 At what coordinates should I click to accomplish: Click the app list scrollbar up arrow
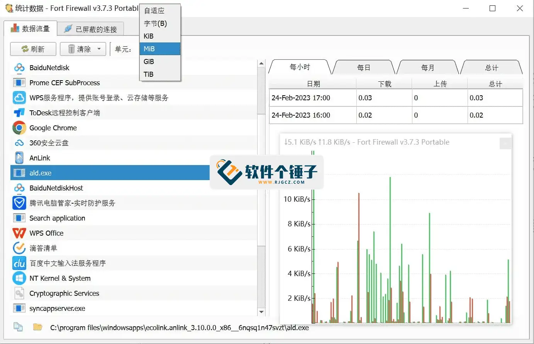tap(261, 63)
